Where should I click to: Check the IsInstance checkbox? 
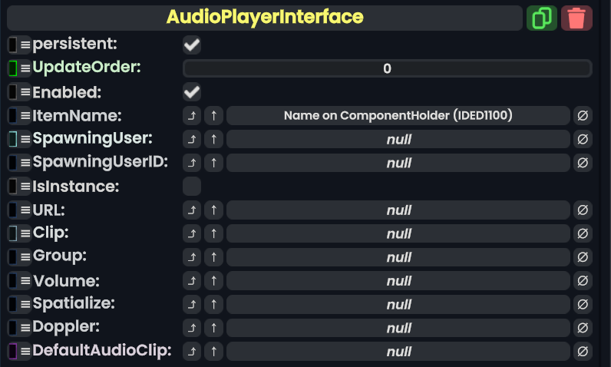coord(192,186)
